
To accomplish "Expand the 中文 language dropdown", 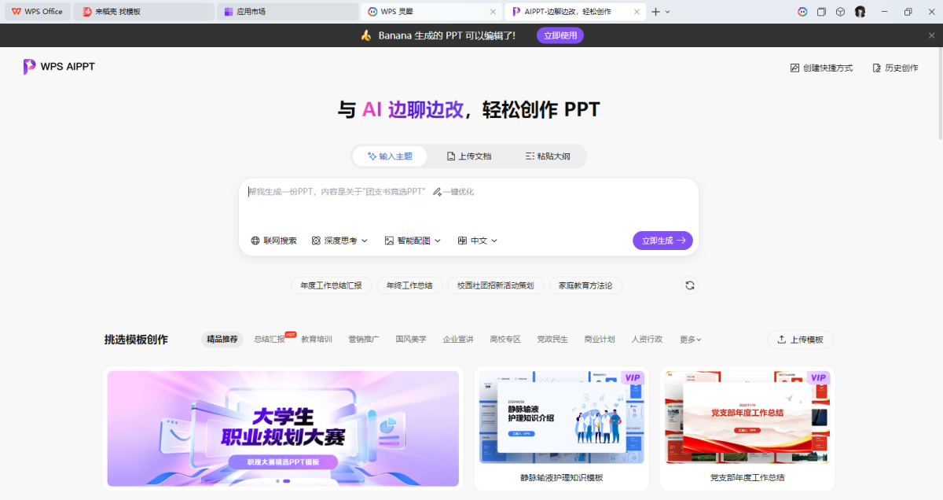I will (x=478, y=241).
